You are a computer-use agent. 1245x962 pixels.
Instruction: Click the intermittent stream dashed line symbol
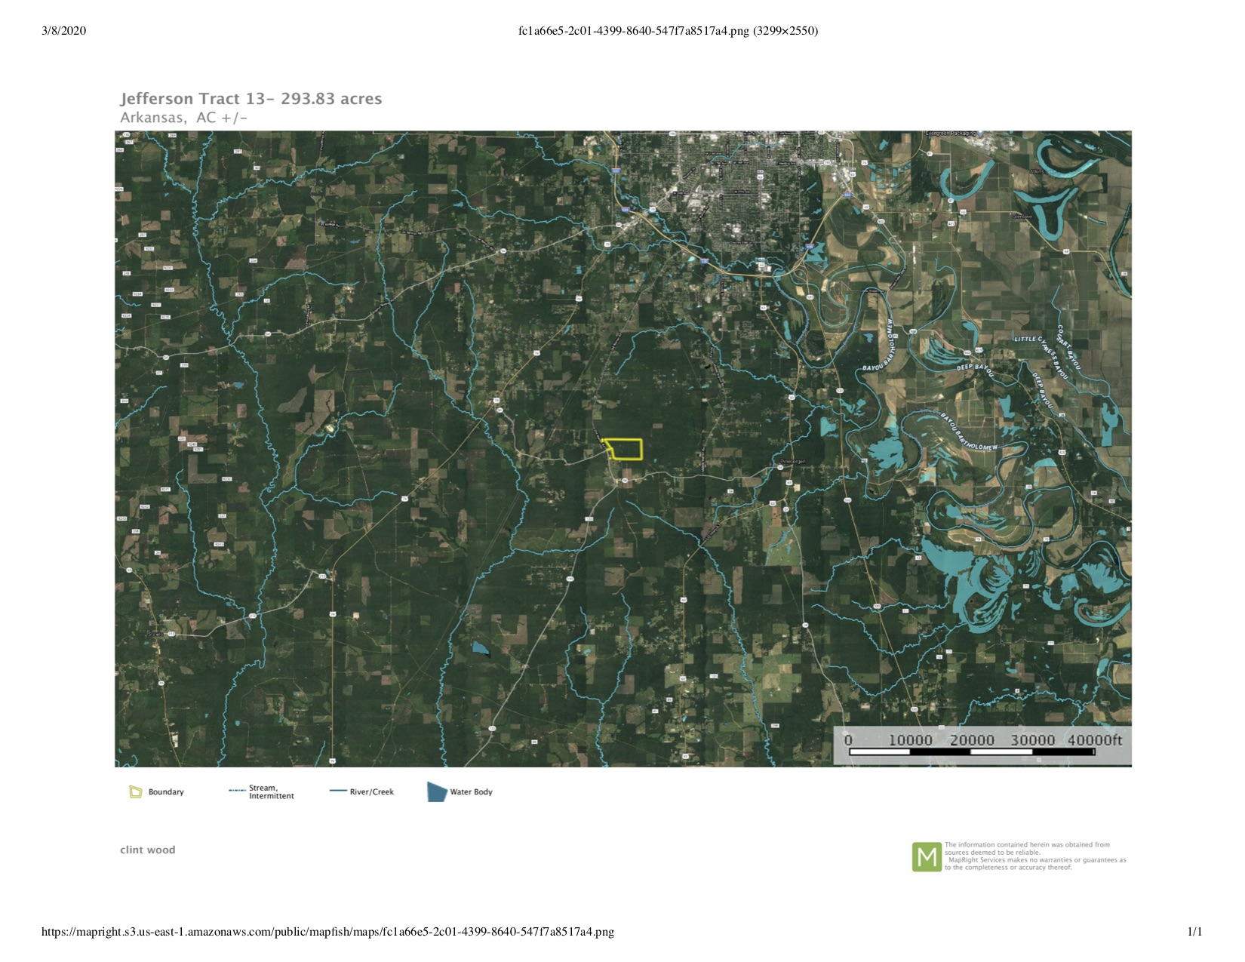click(x=236, y=791)
